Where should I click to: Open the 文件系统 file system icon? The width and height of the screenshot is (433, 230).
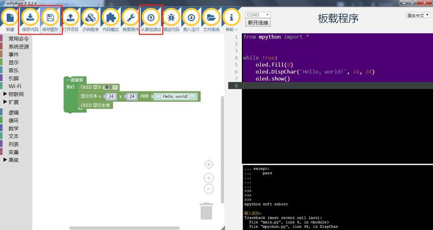(211, 17)
